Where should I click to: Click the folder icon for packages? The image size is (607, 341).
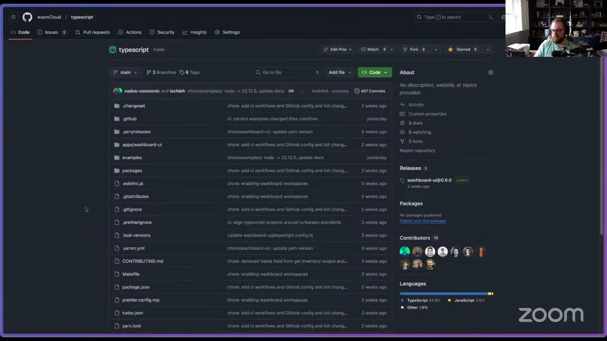coord(117,170)
